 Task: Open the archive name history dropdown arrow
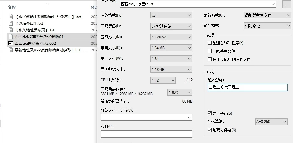[x=273, y=4]
